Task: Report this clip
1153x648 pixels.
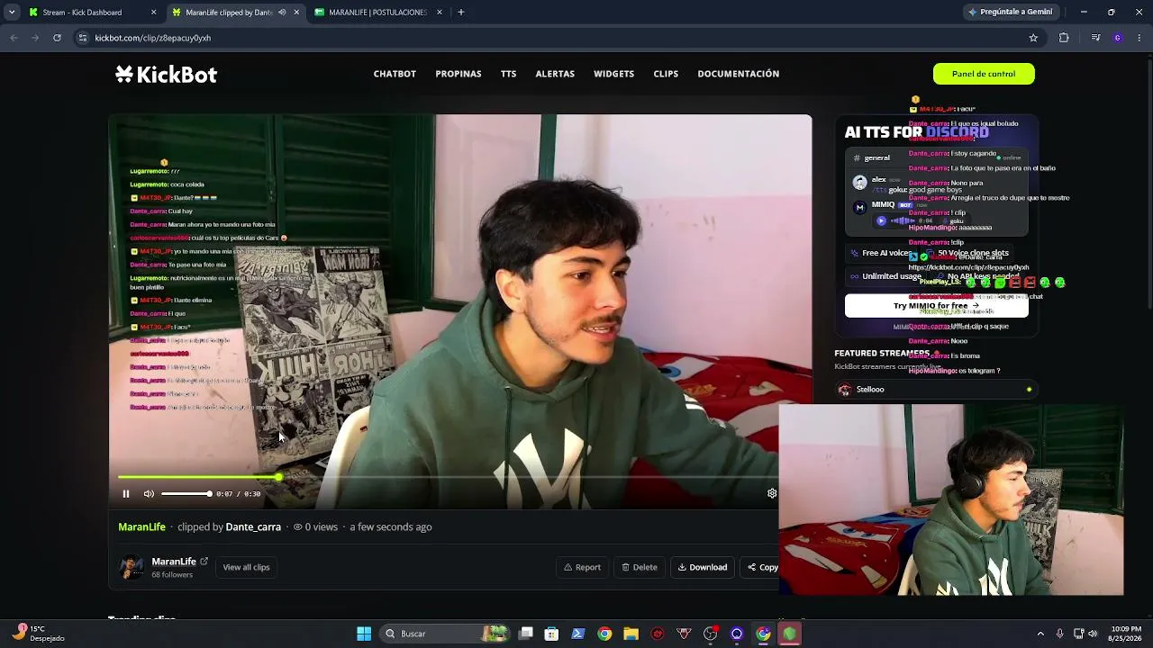Action: click(x=582, y=567)
